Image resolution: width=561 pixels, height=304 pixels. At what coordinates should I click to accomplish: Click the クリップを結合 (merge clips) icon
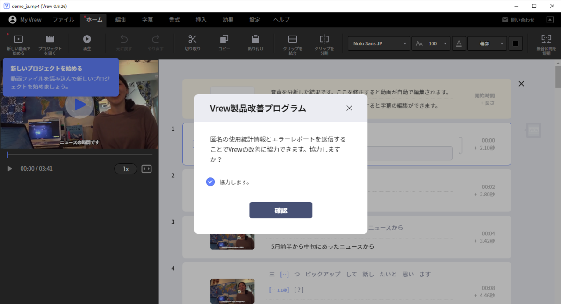click(x=293, y=43)
